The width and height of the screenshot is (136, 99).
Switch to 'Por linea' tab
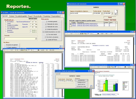point(12,16)
